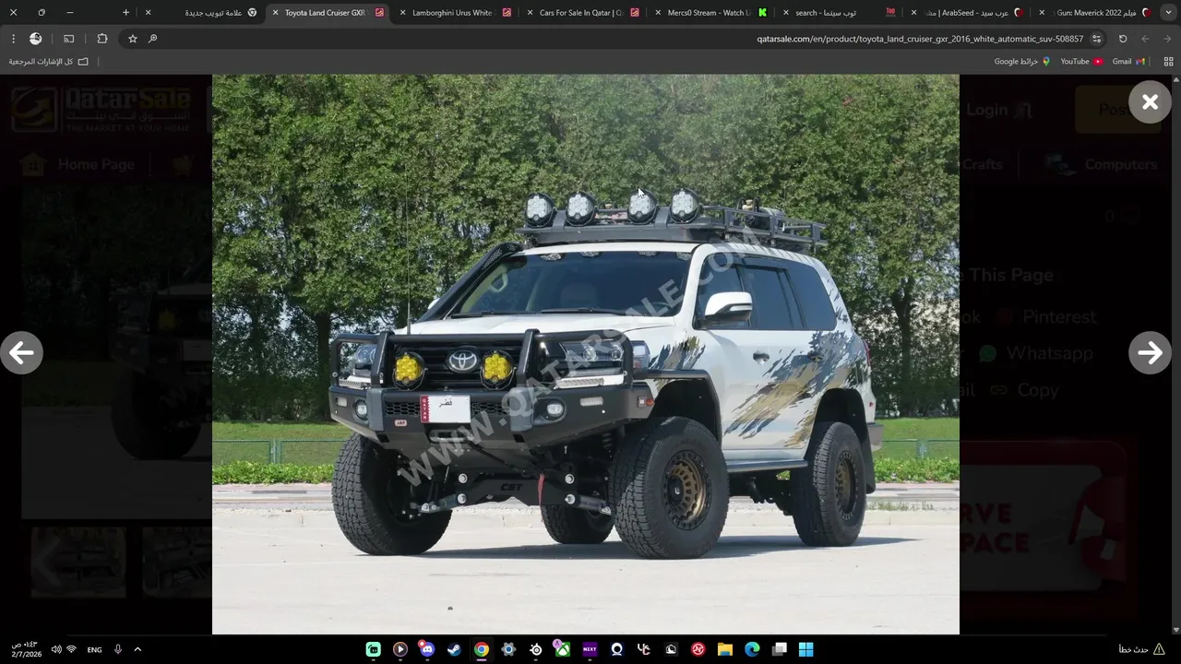Switch to the Mercs0 Stream tab
1181x664 pixels.
[710, 13]
